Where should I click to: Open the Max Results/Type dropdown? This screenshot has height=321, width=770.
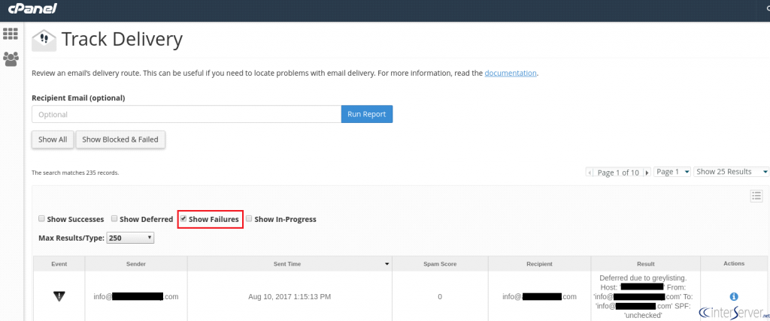(129, 238)
